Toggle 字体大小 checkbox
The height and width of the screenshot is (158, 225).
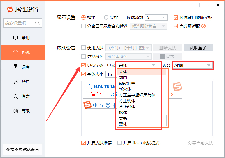pos(83,74)
